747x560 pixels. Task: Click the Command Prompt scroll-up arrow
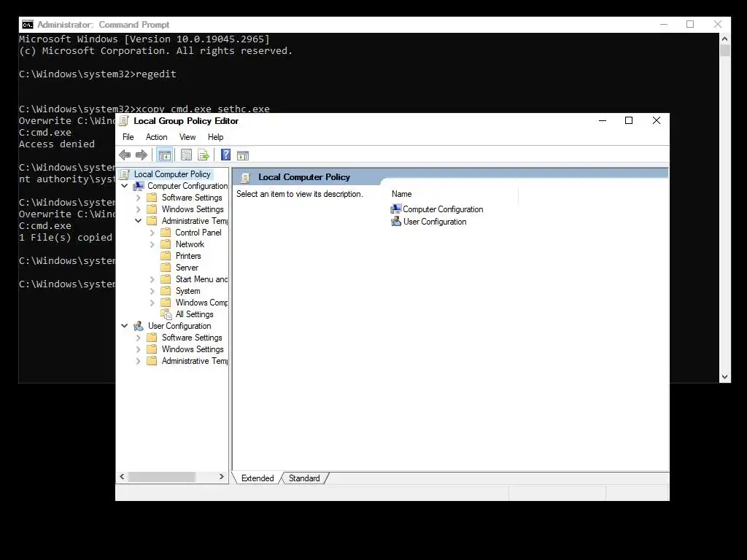point(724,39)
